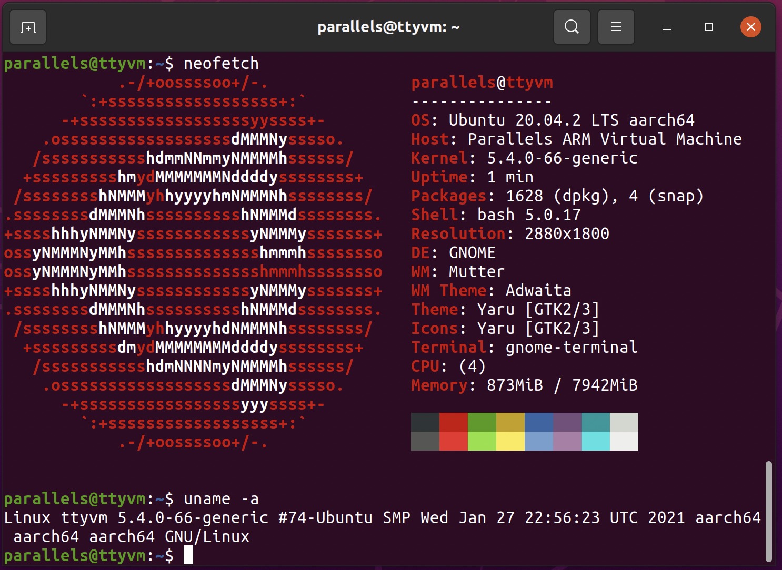The image size is (782, 570).
Task: Click the dark purple color block
Action: [567, 422]
